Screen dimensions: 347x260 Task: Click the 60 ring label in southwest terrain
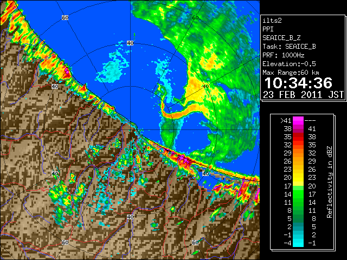pyautogui.click(x=65, y=242)
